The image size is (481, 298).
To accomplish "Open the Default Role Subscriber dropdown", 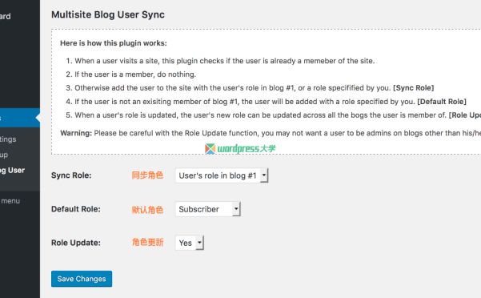I will point(207,209).
